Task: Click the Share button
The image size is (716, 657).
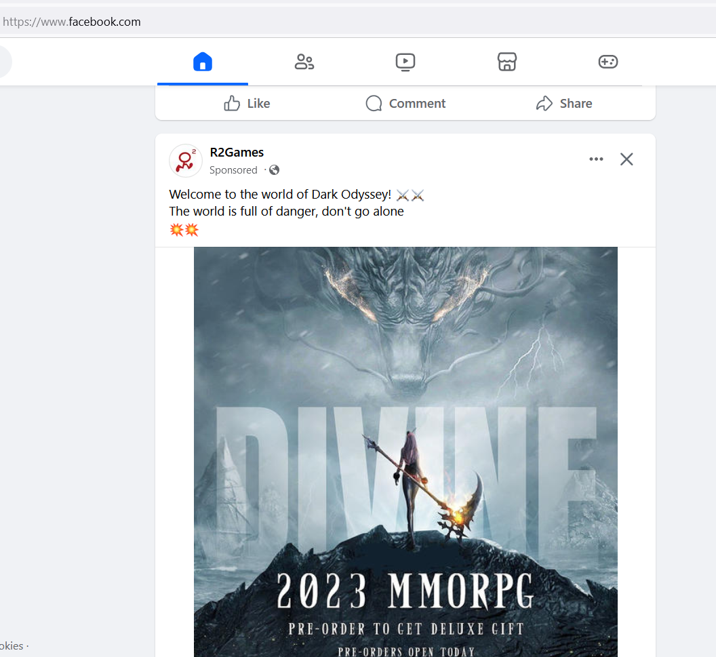Action: click(x=564, y=103)
